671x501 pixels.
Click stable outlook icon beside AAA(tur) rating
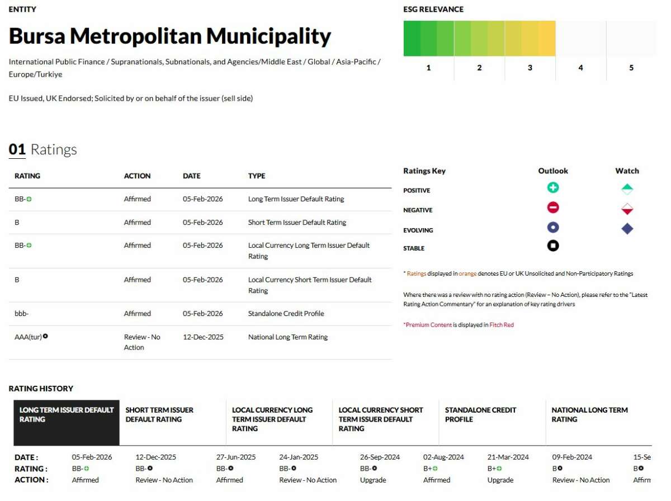tap(45, 336)
